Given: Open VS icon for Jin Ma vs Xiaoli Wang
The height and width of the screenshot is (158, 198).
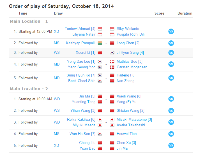Looking at the screenshot, I should 171,99.
